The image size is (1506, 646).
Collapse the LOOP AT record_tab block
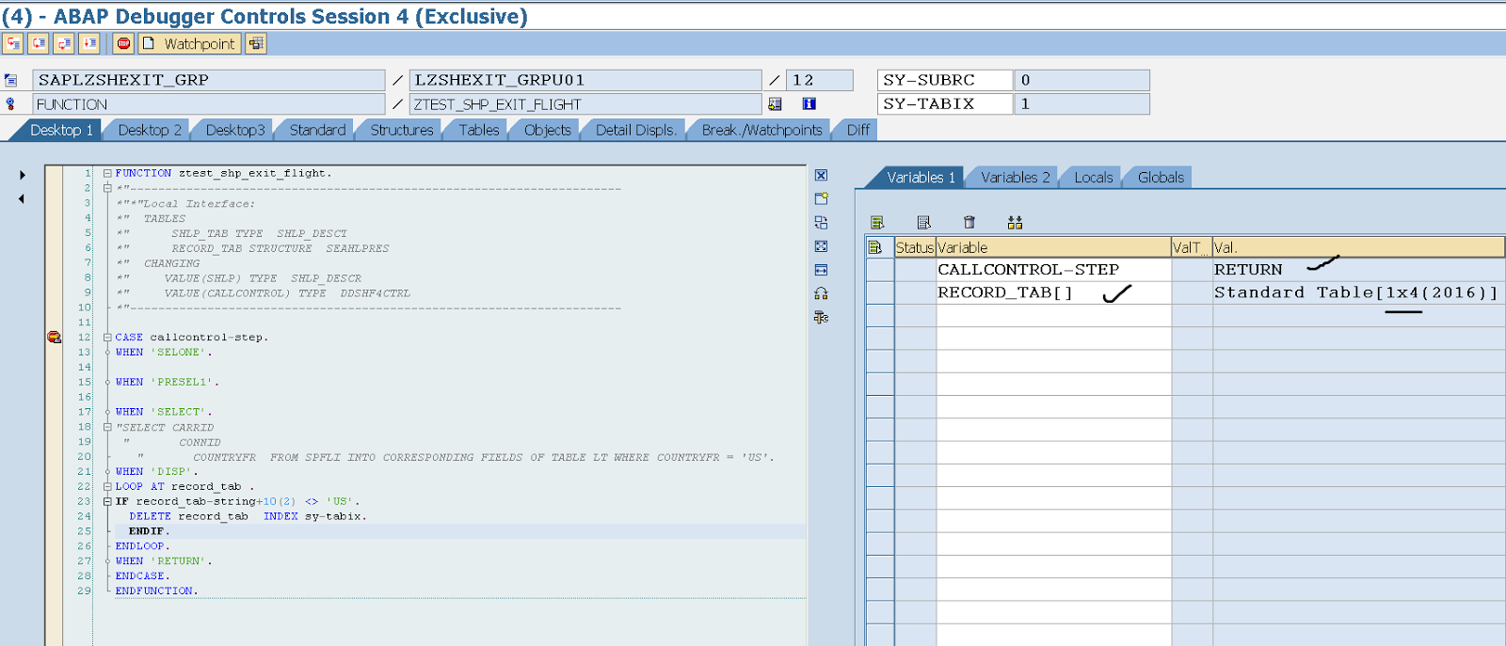coord(107,486)
